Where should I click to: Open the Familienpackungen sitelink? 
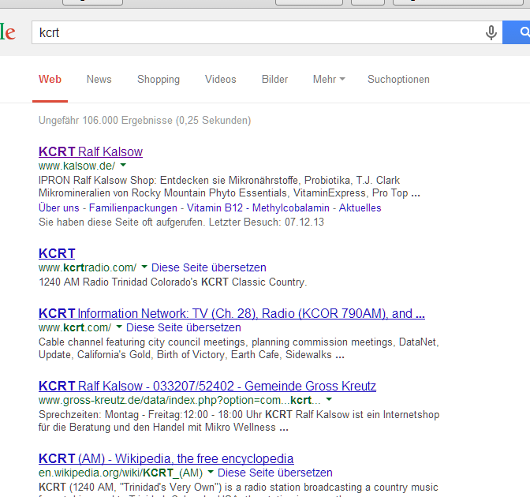[x=132, y=207]
